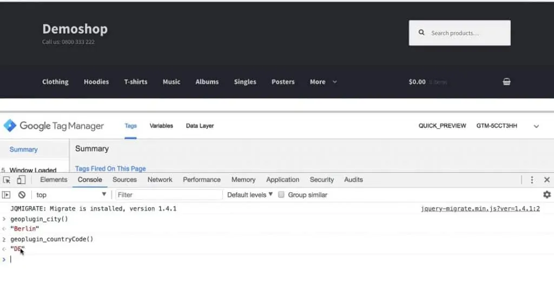Click Tags Fired On This Page heading
Image resolution: width=554 pixels, height=282 pixels.
110,168
